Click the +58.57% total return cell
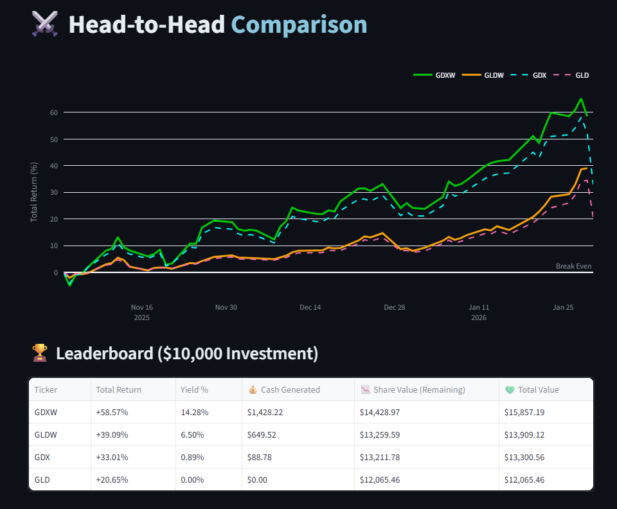The height and width of the screenshot is (509, 617). pyautogui.click(x=133, y=412)
